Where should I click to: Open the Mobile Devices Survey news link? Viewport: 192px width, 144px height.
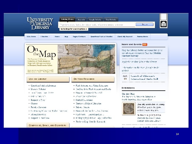142,53
